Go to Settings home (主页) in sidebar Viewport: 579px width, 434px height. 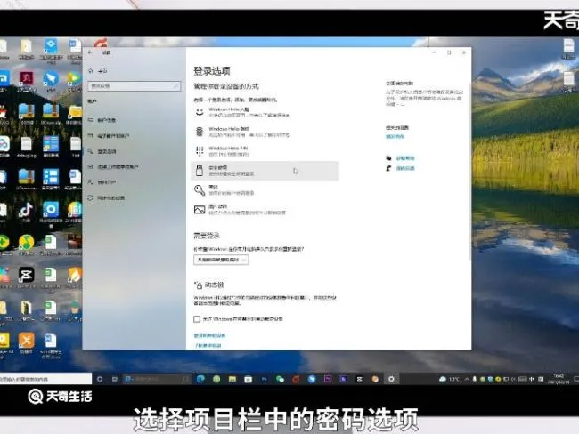pos(98,71)
